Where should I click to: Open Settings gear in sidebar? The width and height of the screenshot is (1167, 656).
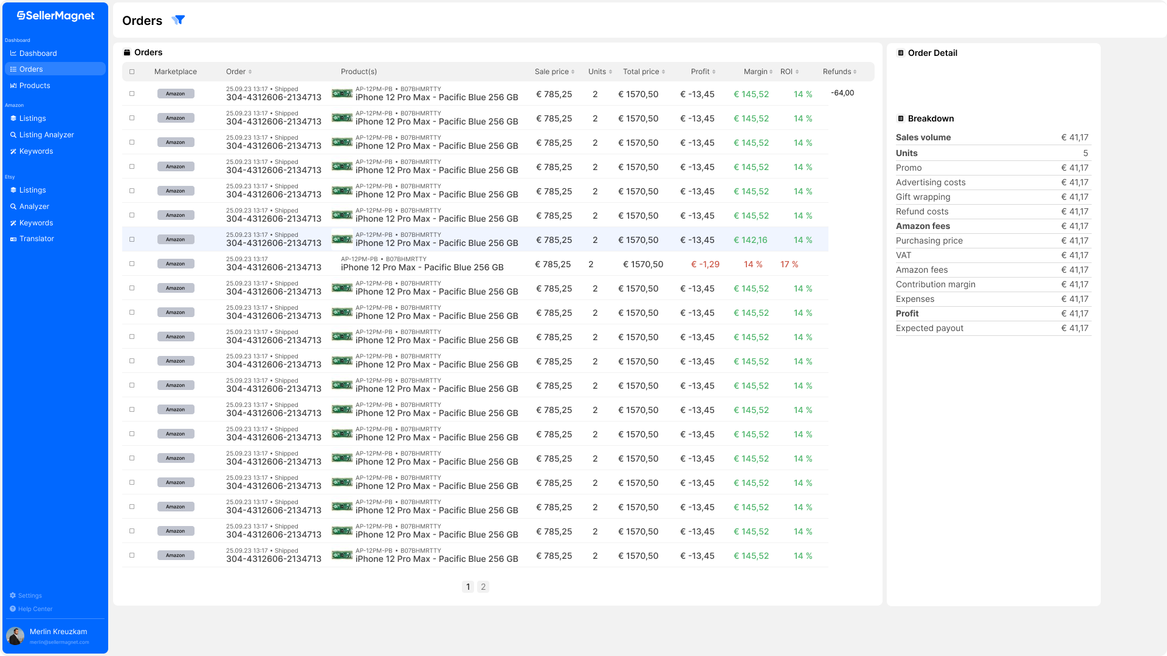(13, 595)
